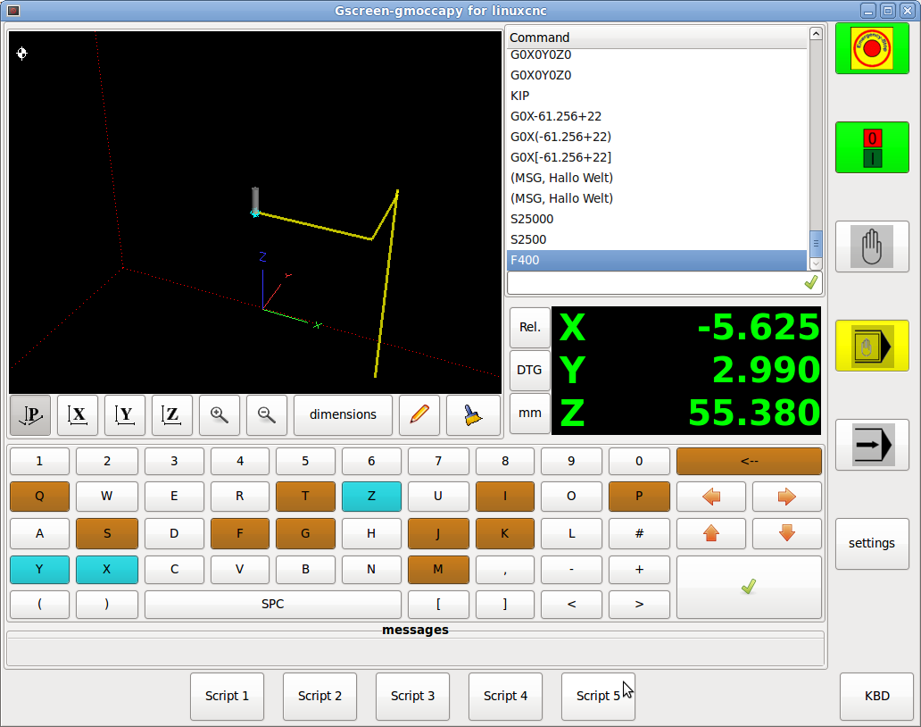Clear the live plot with broom icon
Screen dimensions: 921x727
[473, 415]
